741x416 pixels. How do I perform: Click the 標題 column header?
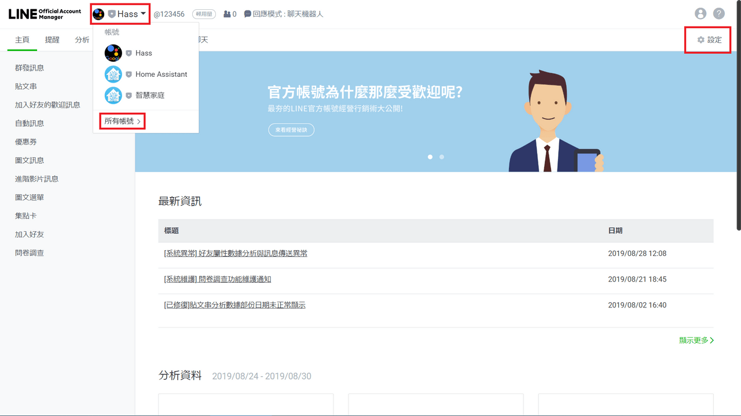(171, 231)
